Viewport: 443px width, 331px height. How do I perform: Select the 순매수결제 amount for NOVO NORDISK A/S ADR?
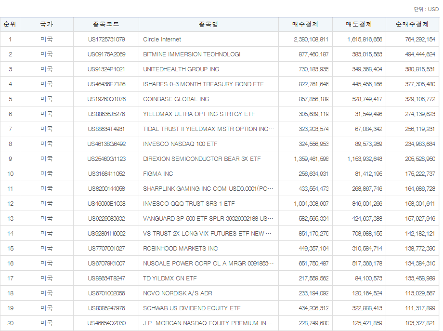420,293
